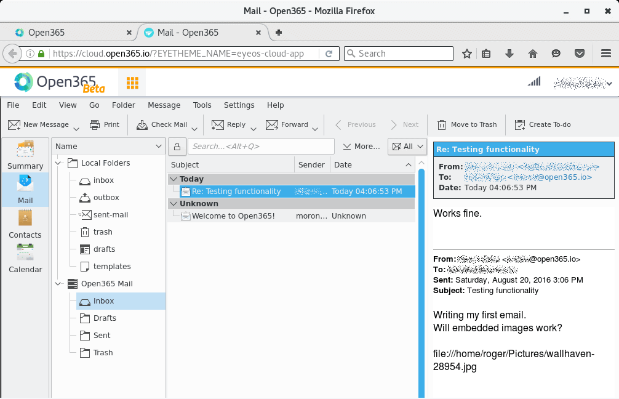Collapse the Today message group
The image size is (619, 399).
point(173,179)
